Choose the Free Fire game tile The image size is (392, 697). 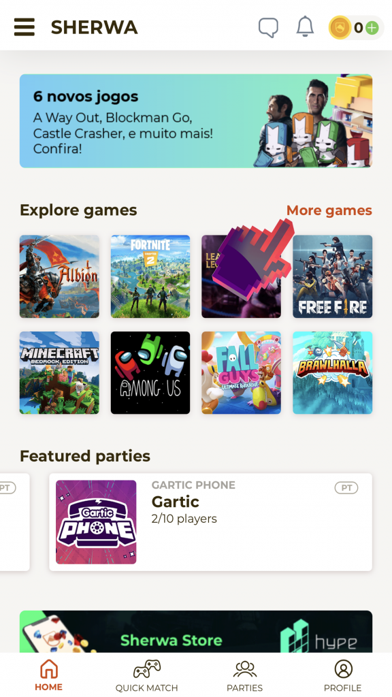332,276
